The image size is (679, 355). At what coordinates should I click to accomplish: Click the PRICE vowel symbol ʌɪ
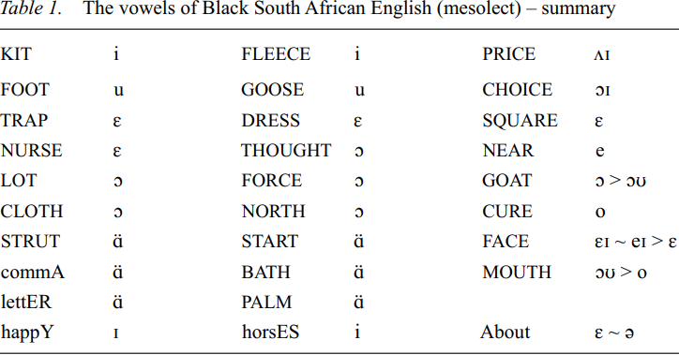[602, 55]
